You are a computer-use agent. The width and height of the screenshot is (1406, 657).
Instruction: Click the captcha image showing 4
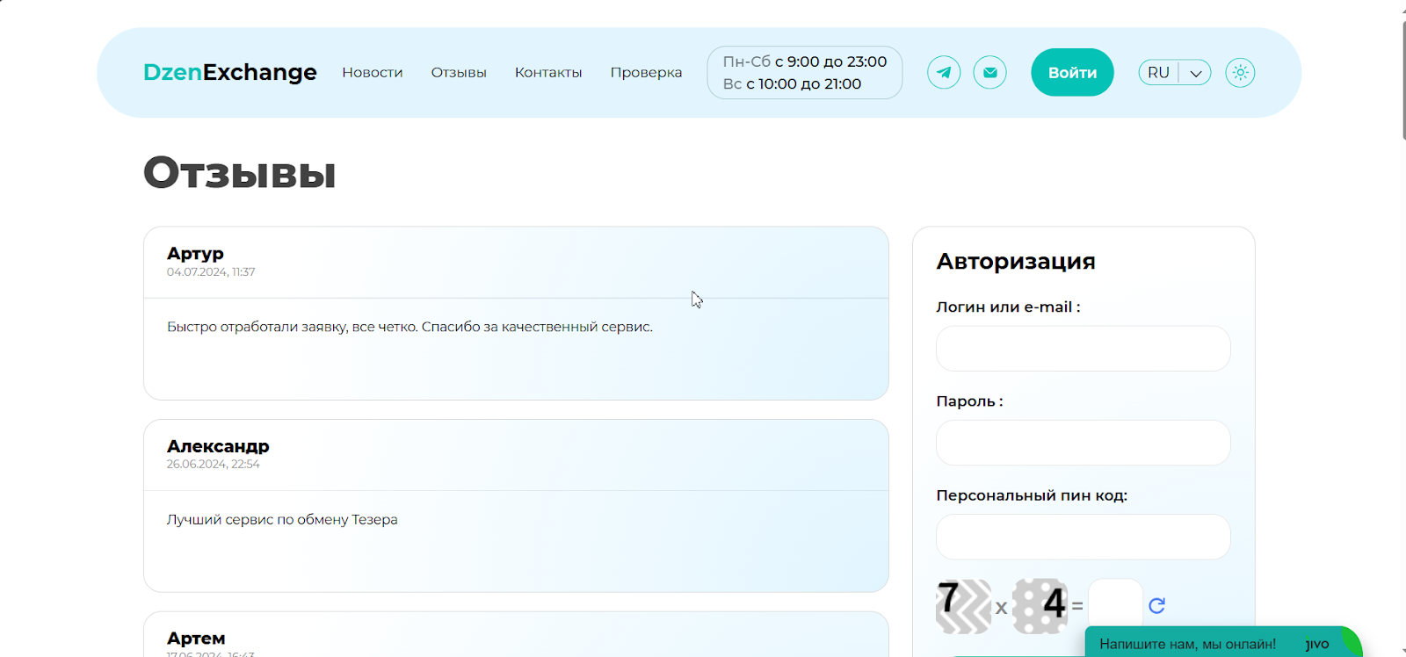(x=1040, y=606)
